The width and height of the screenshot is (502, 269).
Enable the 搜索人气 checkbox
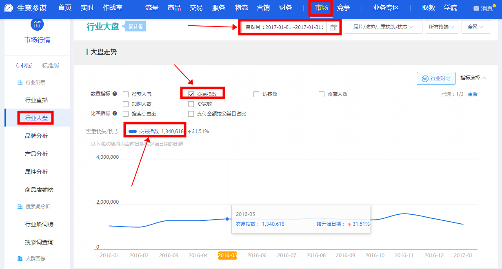[x=126, y=94]
